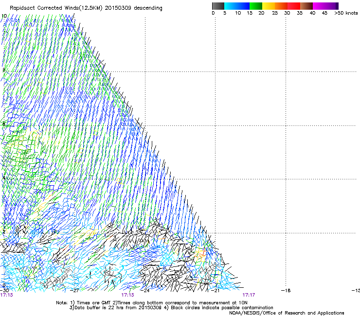Click the latitude label '10' at top left
Viewport: 360px width, 316px height.
click(x=4, y=16)
